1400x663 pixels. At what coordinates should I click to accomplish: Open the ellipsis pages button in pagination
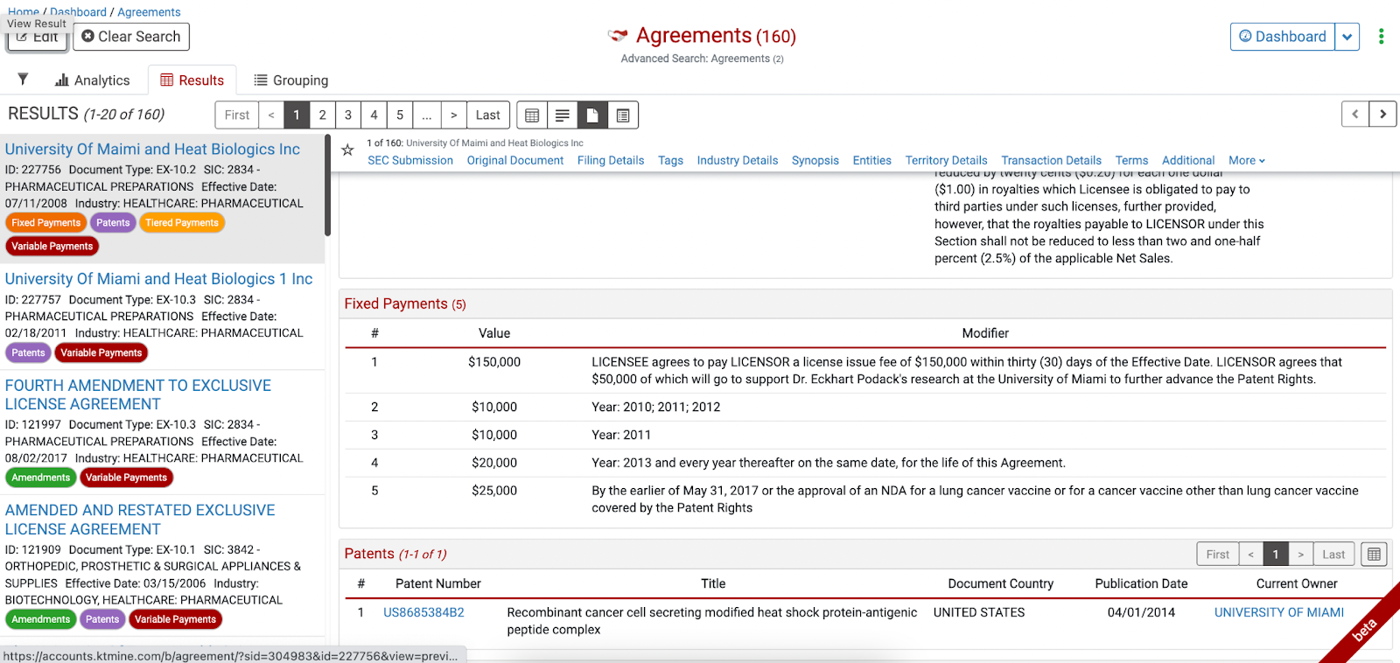click(x=427, y=115)
